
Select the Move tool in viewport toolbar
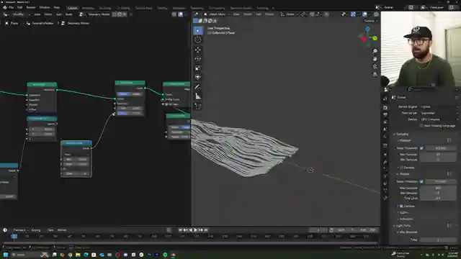198,50
